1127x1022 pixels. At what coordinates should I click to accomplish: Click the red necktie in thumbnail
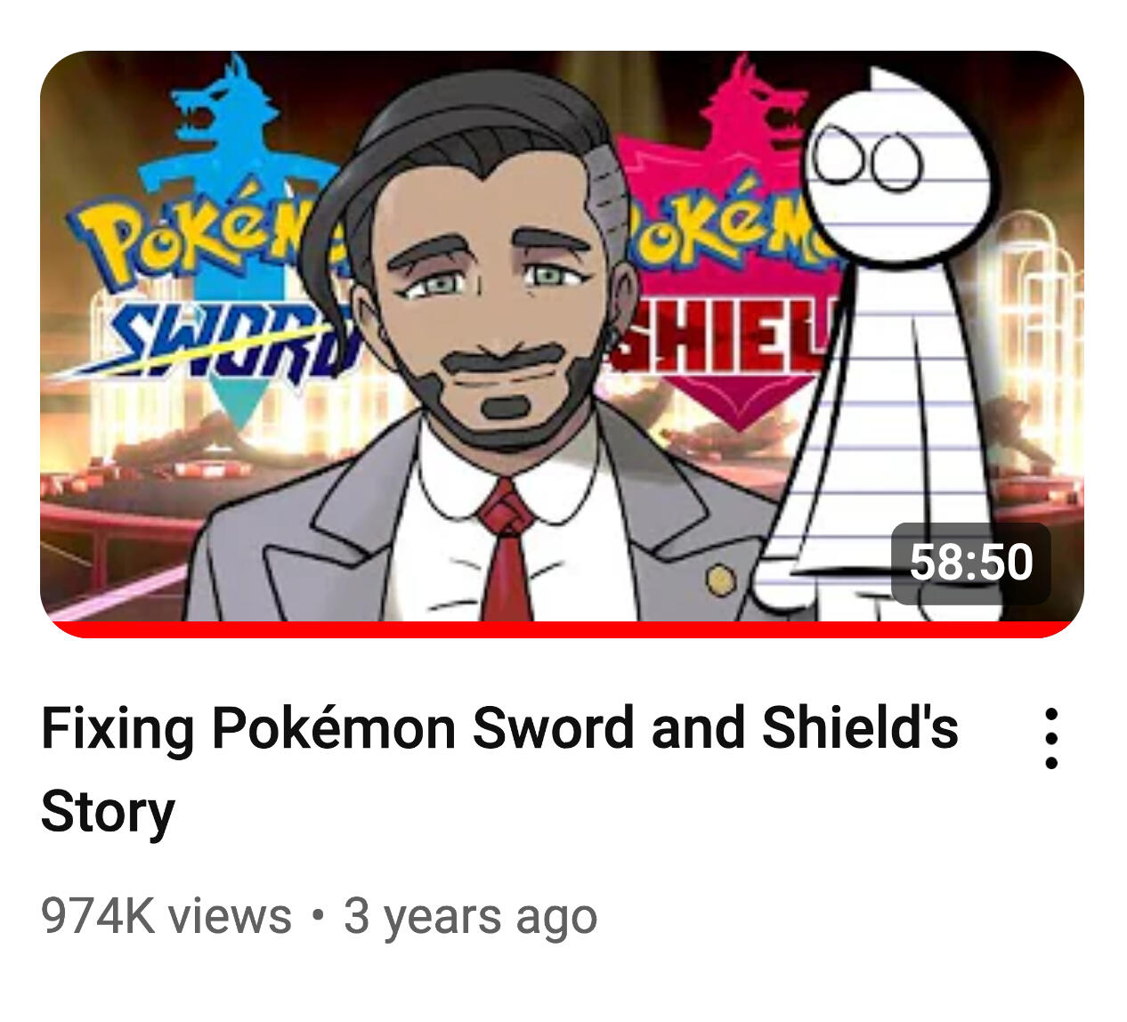[507, 552]
